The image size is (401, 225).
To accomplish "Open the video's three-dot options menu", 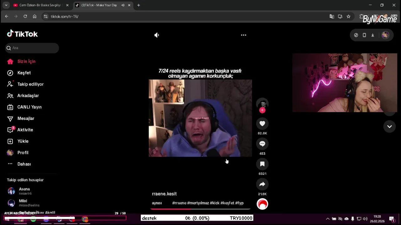I will (243, 35).
